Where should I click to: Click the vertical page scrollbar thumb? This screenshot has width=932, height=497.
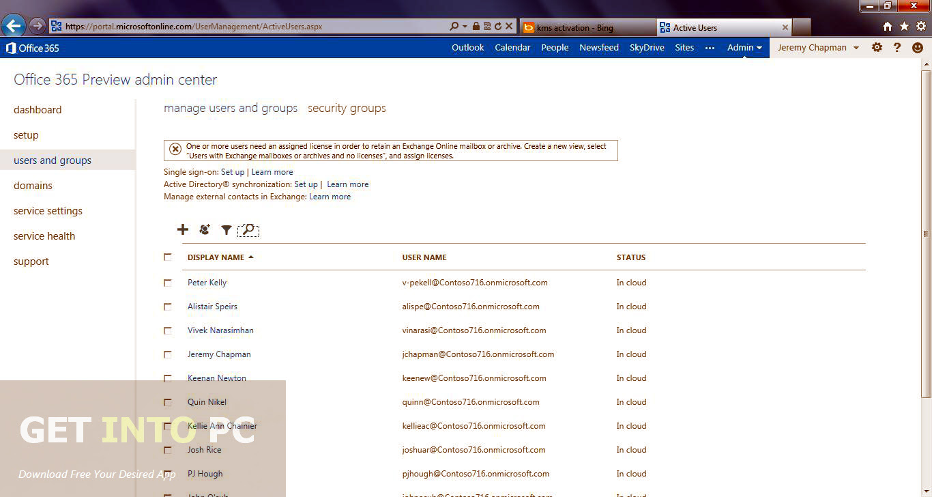click(x=926, y=233)
